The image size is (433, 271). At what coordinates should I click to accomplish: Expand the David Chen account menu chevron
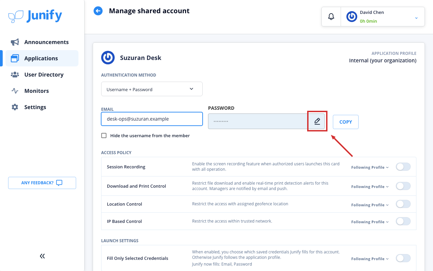(416, 18)
